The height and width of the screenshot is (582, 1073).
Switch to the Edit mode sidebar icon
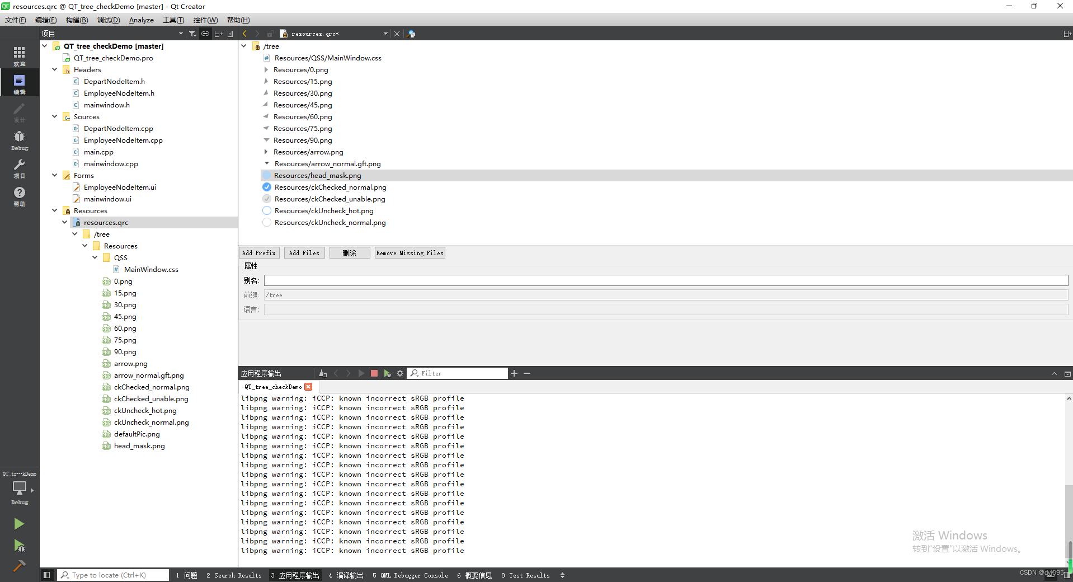coord(20,83)
